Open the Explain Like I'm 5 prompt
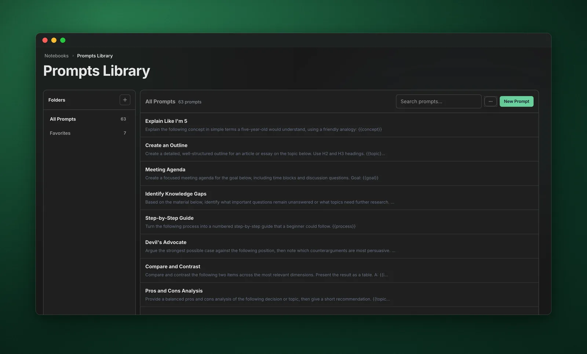The height and width of the screenshot is (354, 587). click(x=339, y=125)
